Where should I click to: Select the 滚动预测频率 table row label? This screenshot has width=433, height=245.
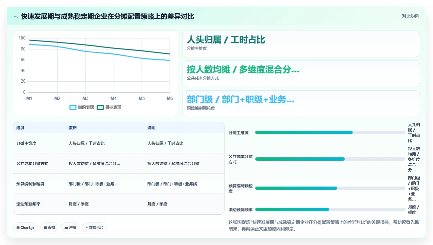click(x=28, y=204)
